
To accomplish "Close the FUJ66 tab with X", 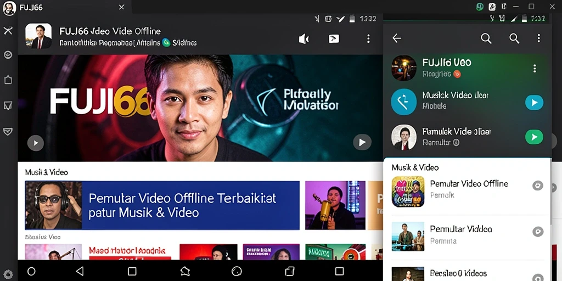I will (x=121, y=7).
